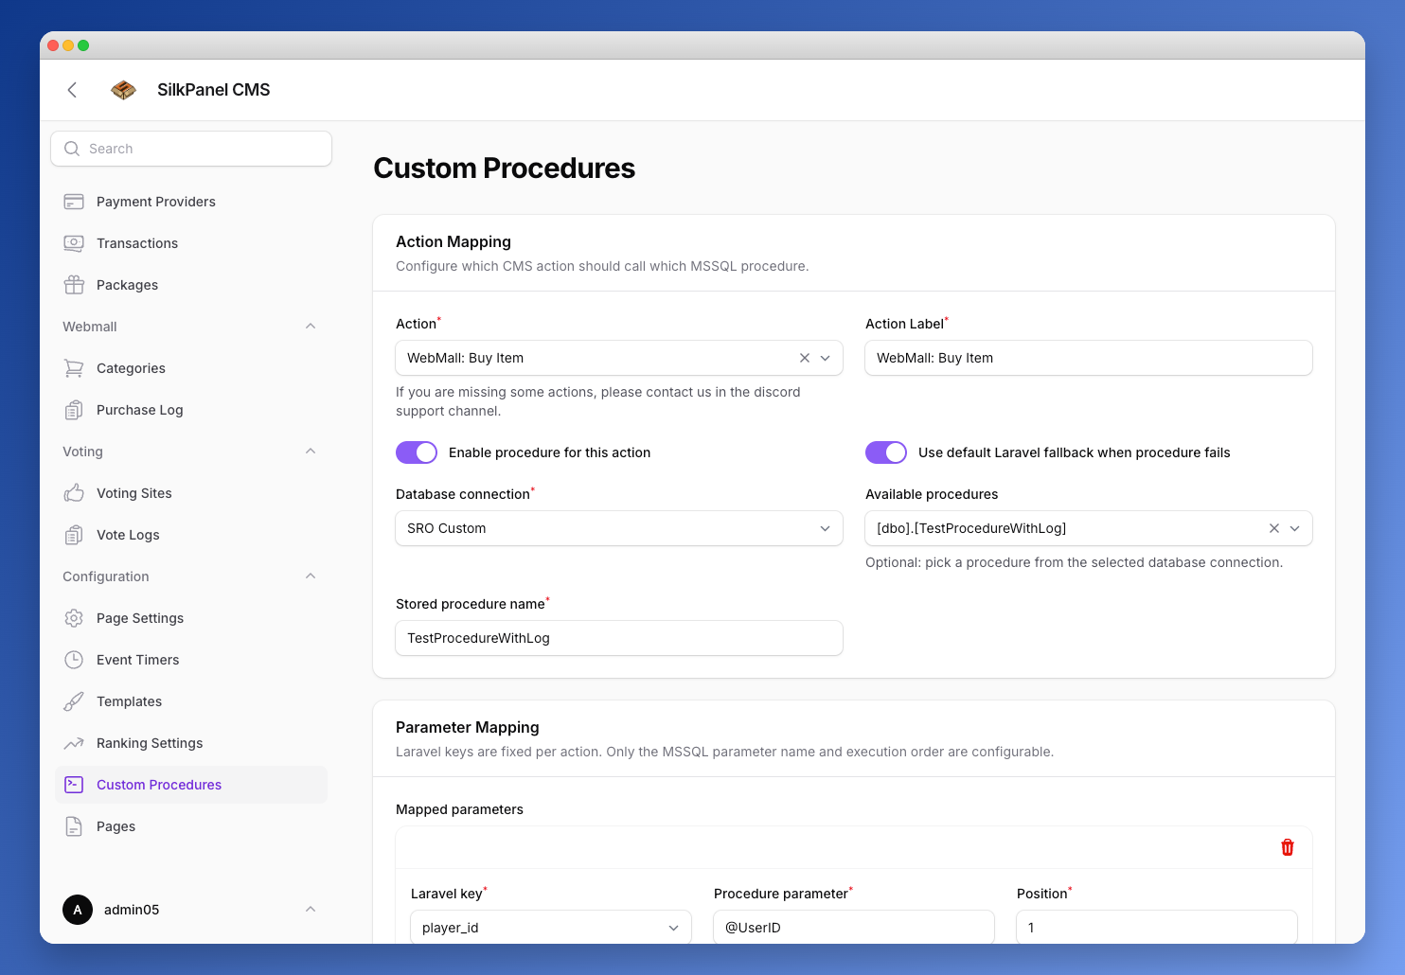The width and height of the screenshot is (1405, 975).
Task: Click the Transactions banknote icon
Action: click(x=74, y=243)
